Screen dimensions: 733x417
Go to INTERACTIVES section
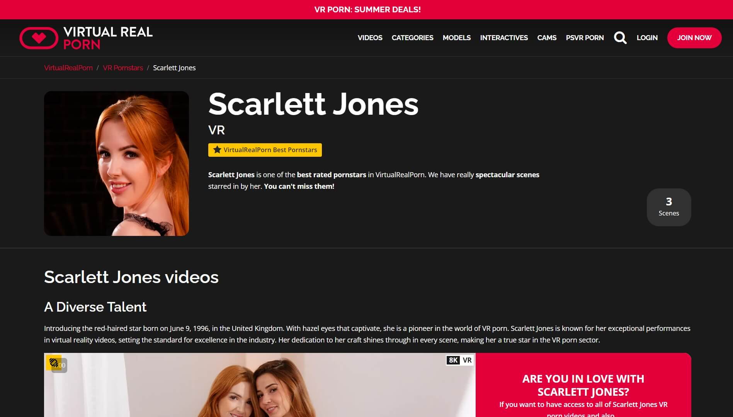[504, 38]
